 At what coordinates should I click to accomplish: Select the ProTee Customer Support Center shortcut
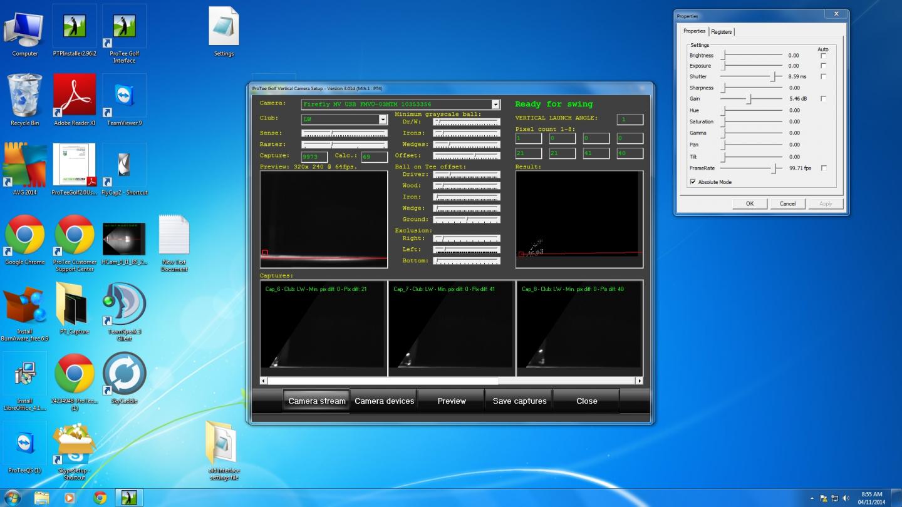[75, 243]
